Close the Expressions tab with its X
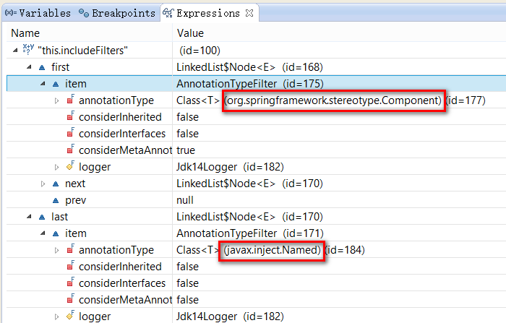This screenshot has height=323, width=506. [x=249, y=13]
